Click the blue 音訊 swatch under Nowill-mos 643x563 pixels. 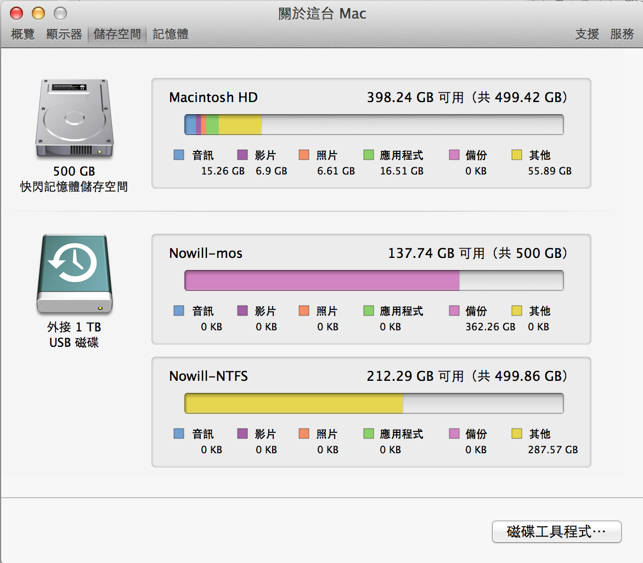pyautogui.click(x=179, y=311)
